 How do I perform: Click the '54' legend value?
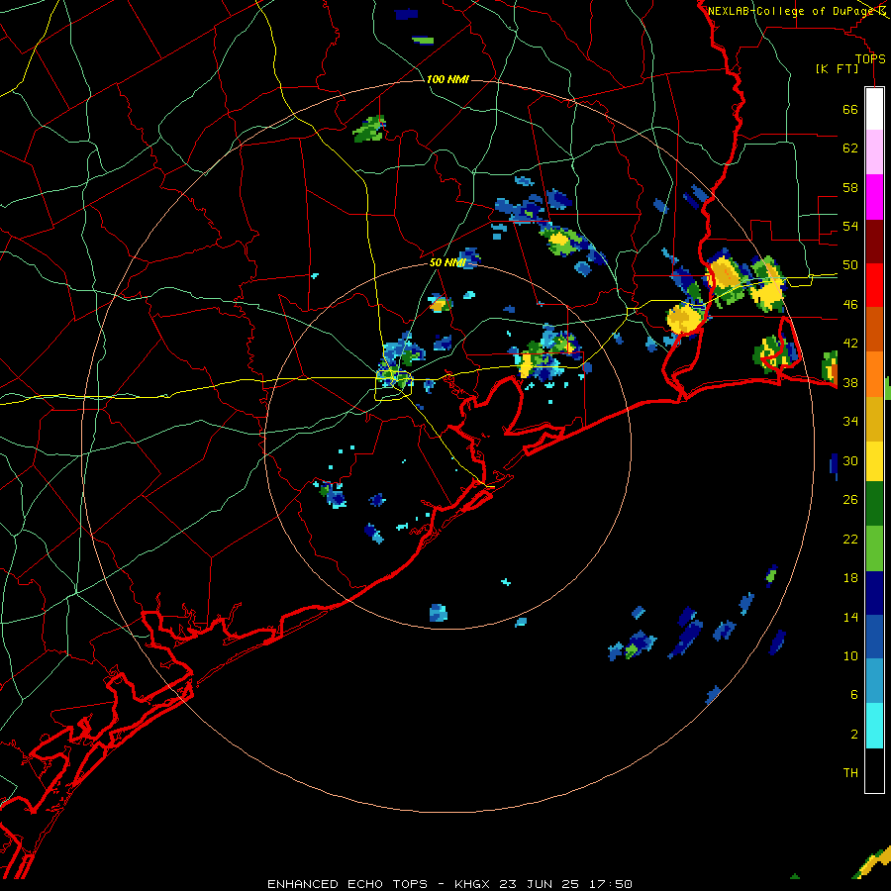click(x=850, y=226)
